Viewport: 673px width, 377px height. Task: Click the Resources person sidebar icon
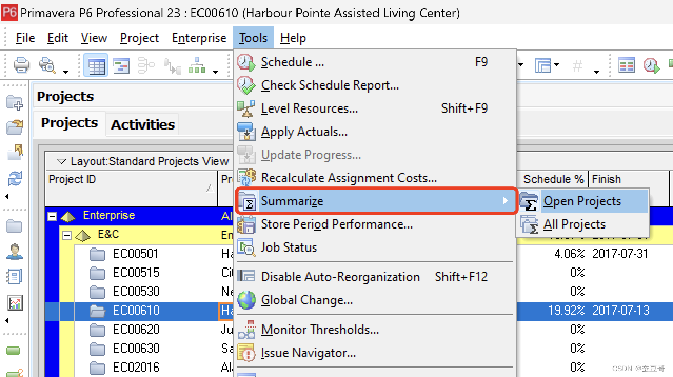coord(14,252)
